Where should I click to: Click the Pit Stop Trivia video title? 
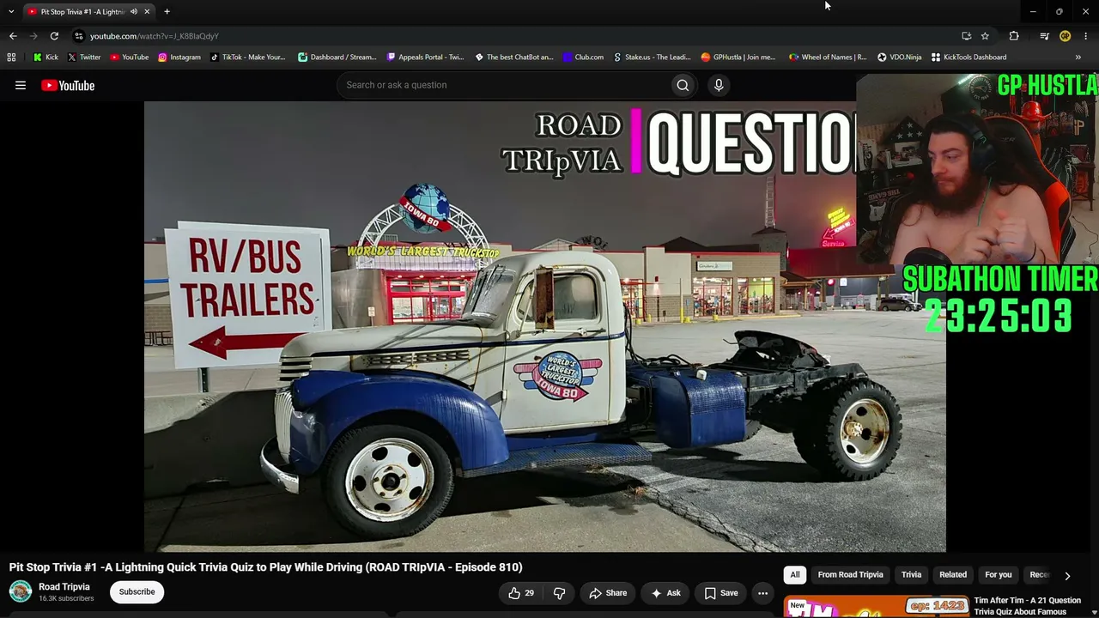266,567
